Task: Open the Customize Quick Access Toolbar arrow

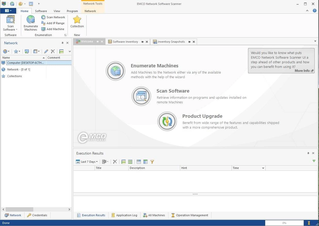Action: point(39,4)
